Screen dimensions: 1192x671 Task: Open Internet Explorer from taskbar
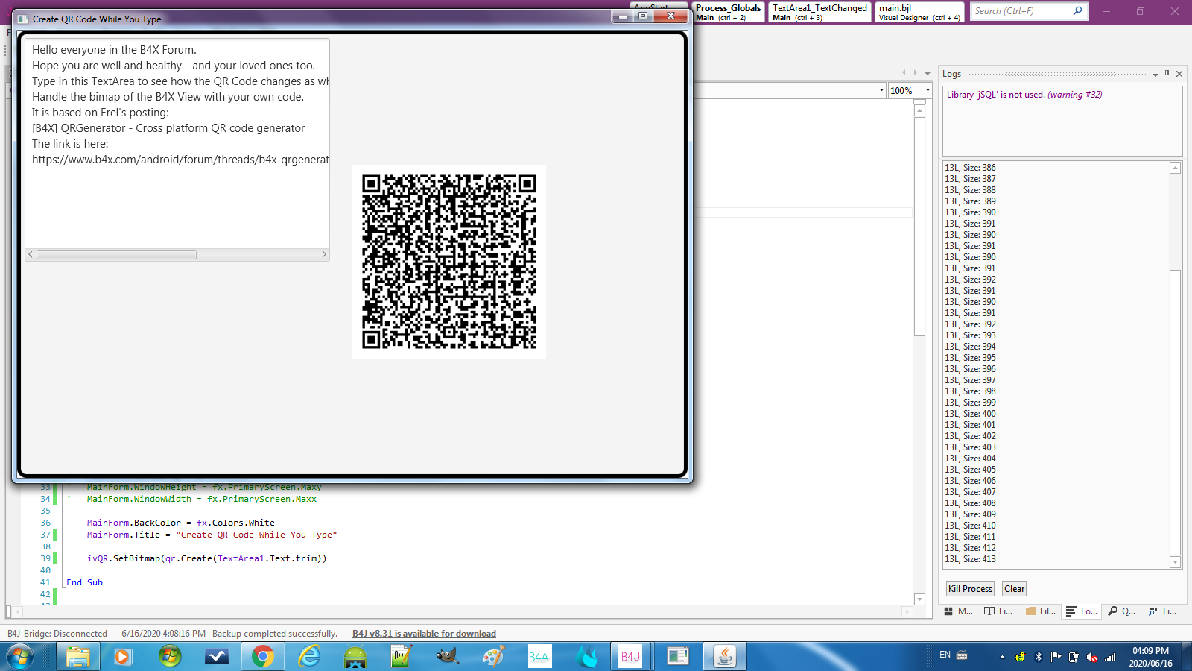(x=308, y=657)
